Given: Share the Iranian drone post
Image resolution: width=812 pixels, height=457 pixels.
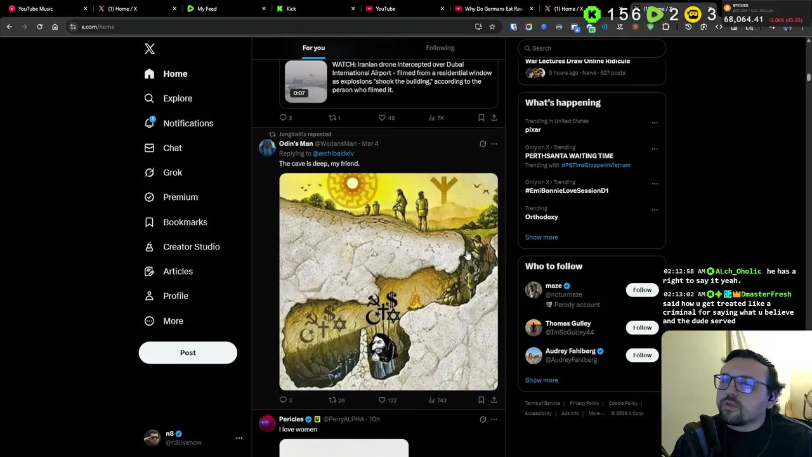Looking at the screenshot, I should pos(494,117).
